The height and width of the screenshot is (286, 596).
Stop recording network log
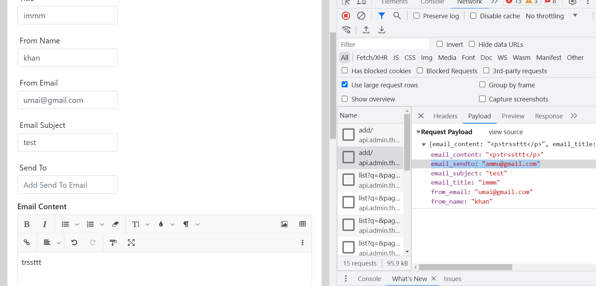click(x=346, y=15)
